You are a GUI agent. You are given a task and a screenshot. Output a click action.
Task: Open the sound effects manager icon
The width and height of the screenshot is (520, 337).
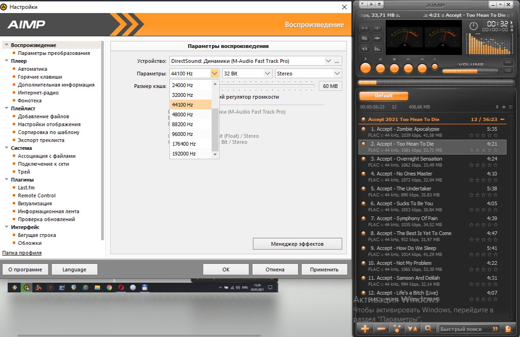click(x=377, y=38)
